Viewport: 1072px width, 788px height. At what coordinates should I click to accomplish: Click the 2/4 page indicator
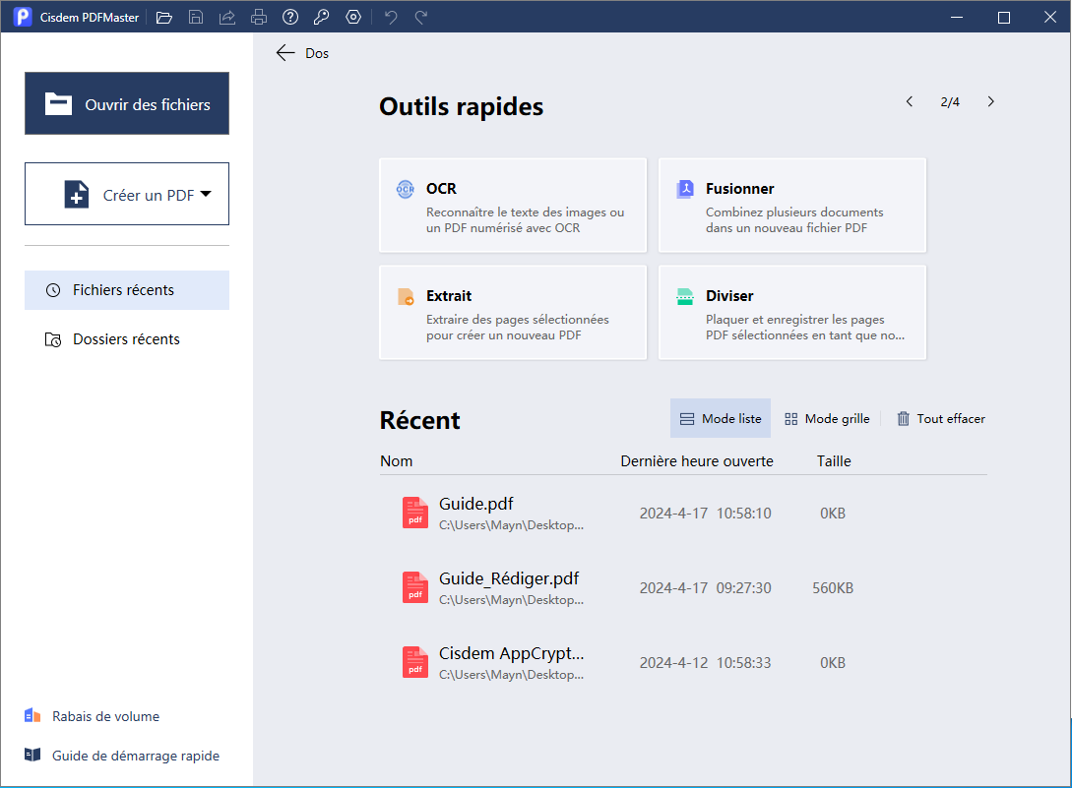pos(950,102)
